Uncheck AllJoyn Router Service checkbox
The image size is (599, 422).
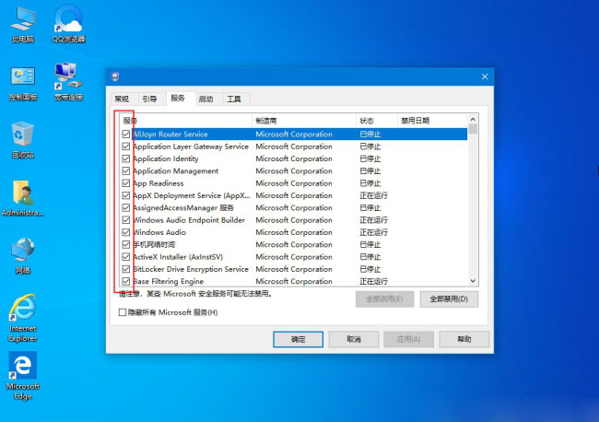[126, 134]
